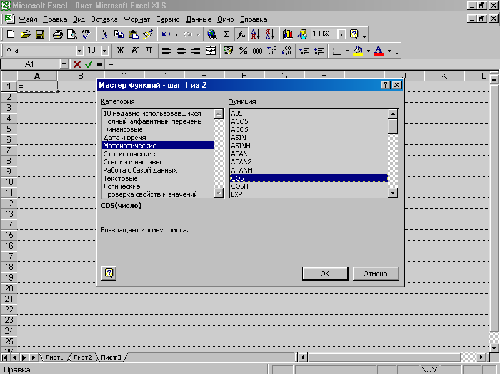
Task: Select the Статистические category
Action: click(x=158, y=154)
